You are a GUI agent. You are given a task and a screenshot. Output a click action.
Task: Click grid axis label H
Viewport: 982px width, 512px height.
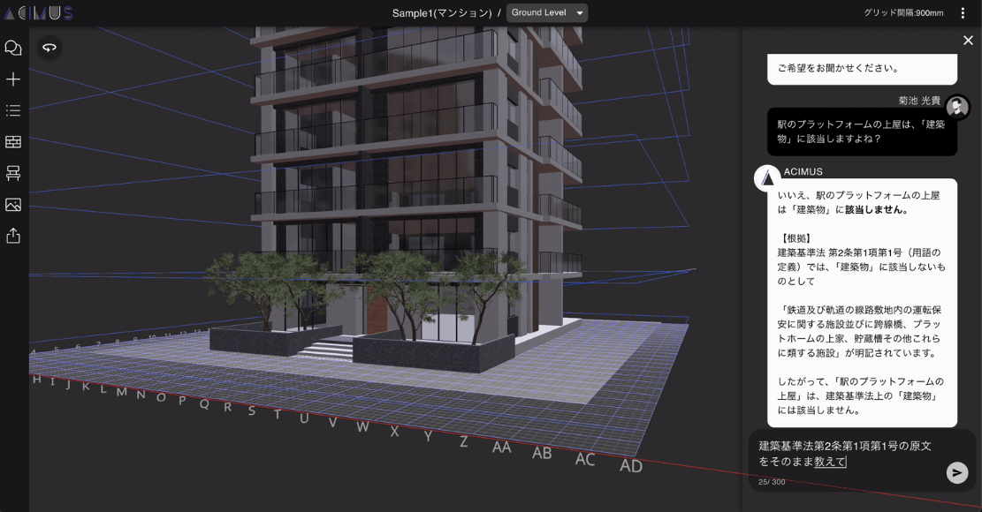(x=37, y=380)
